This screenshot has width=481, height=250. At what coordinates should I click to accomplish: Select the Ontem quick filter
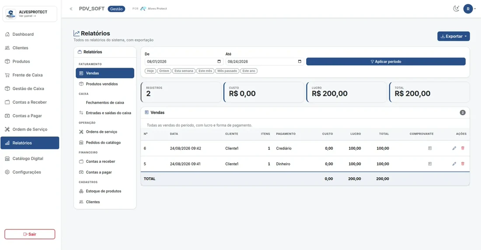[164, 71]
